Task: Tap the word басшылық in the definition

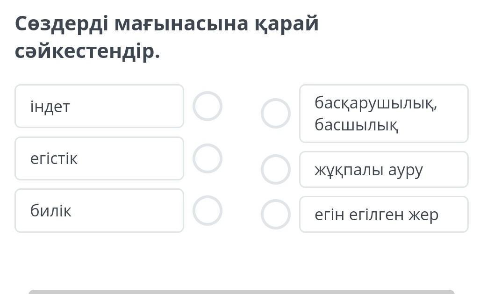Action: click(x=356, y=125)
